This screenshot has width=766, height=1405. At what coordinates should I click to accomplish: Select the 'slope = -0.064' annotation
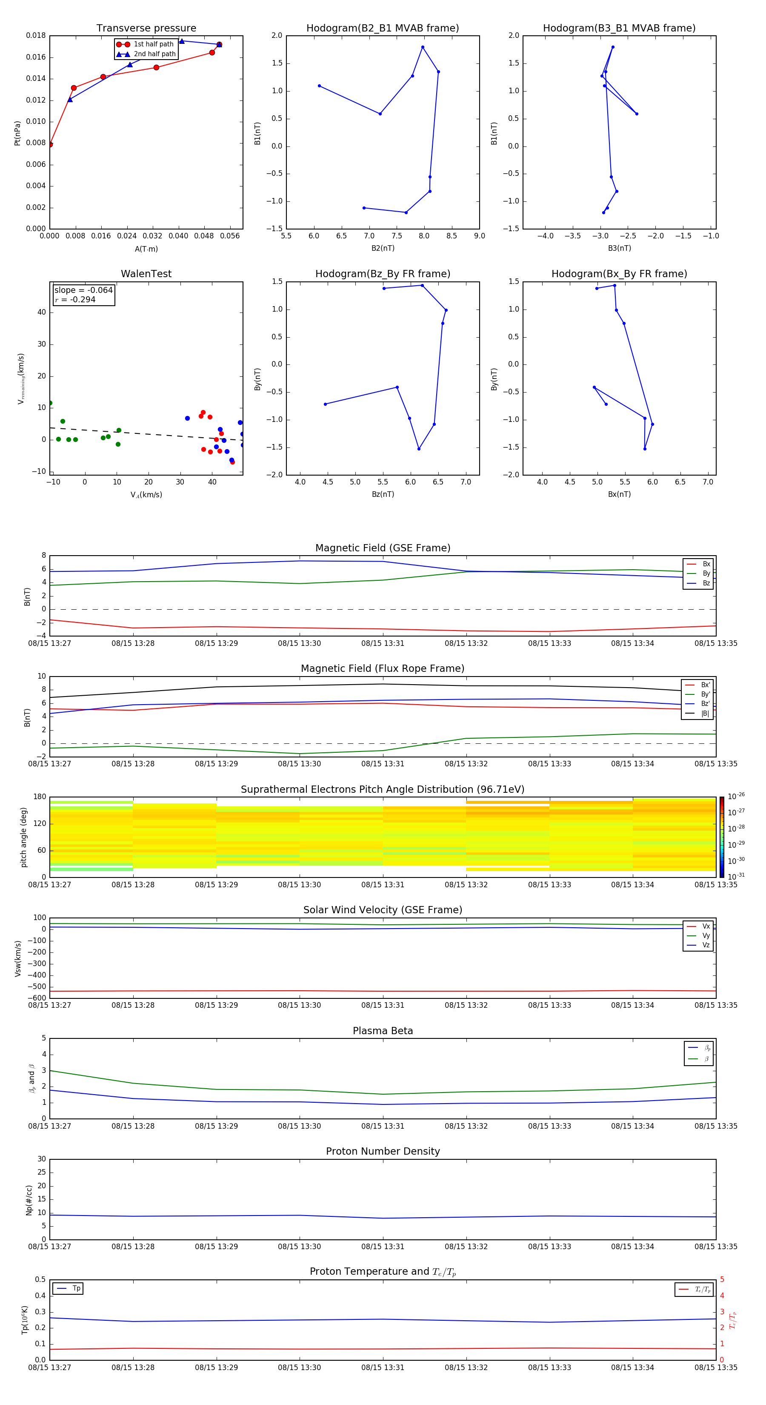point(83,290)
